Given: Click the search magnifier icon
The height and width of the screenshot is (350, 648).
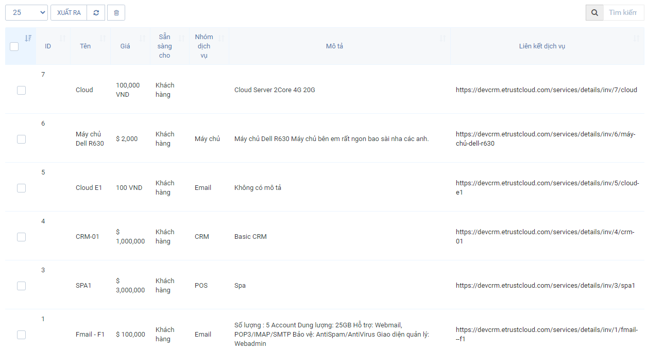Looking at the screenshot, I should [594, 13].
